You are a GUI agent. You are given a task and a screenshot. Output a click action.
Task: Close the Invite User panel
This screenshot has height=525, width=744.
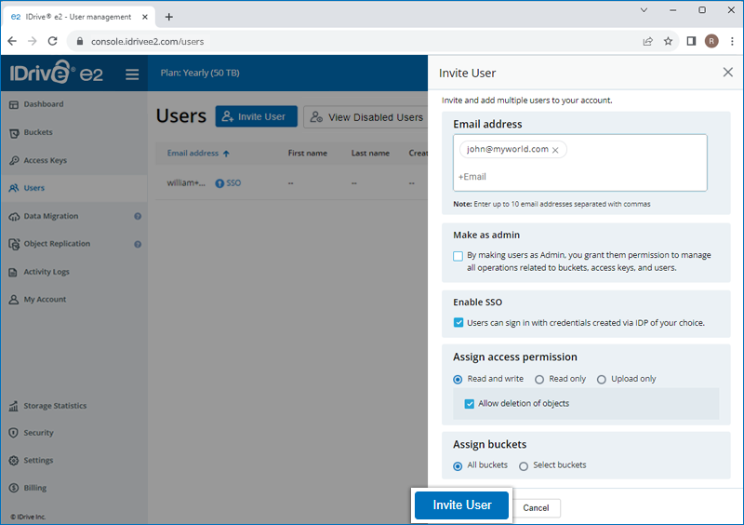727,73
